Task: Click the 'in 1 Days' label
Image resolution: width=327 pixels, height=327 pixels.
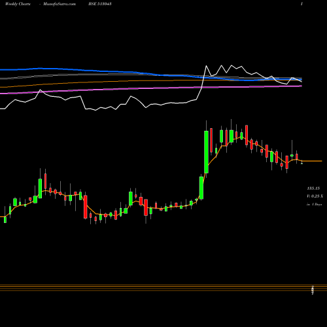Action: 314,205
